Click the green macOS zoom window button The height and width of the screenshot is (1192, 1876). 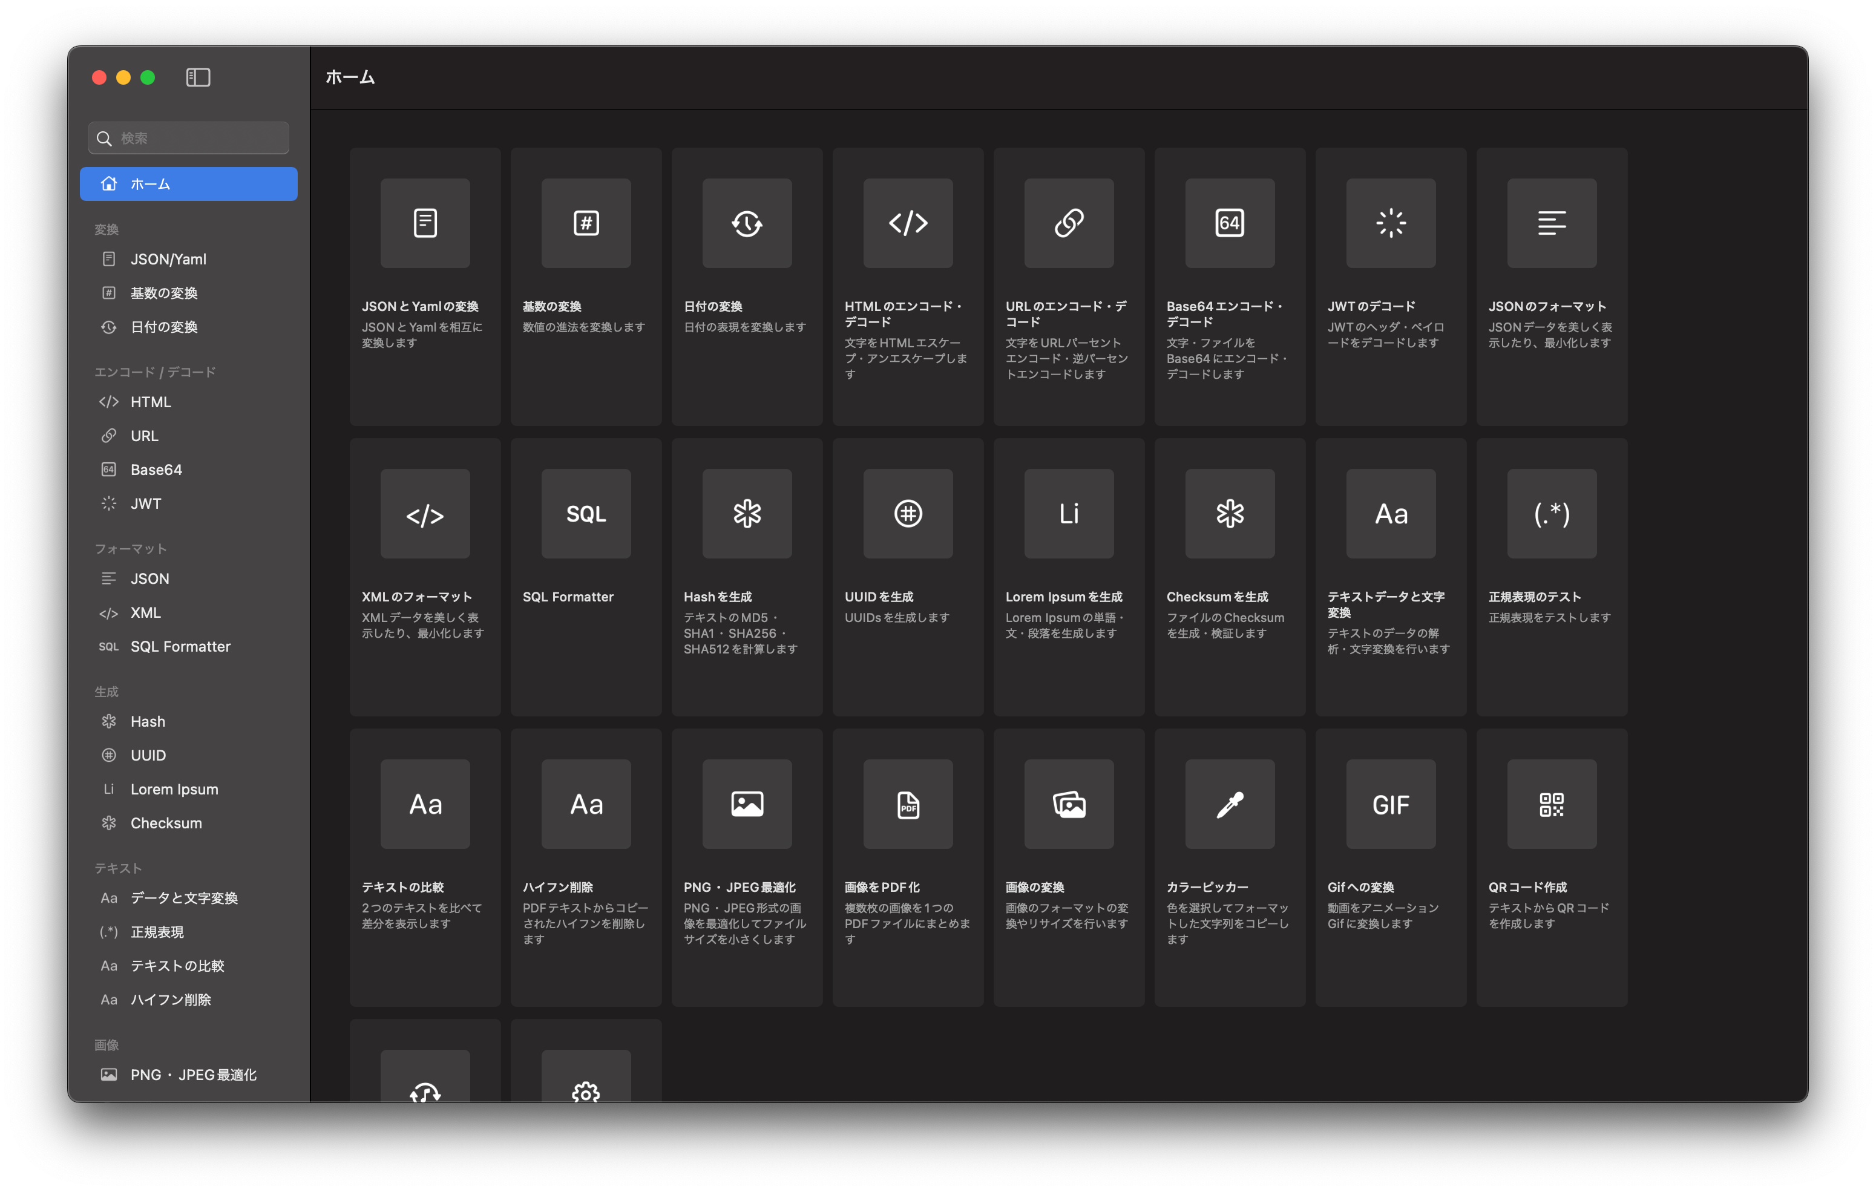[148, 77]
